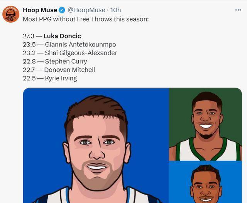Select the 27.3 points figure
247x203 pixels.
[x=29, y=36]
